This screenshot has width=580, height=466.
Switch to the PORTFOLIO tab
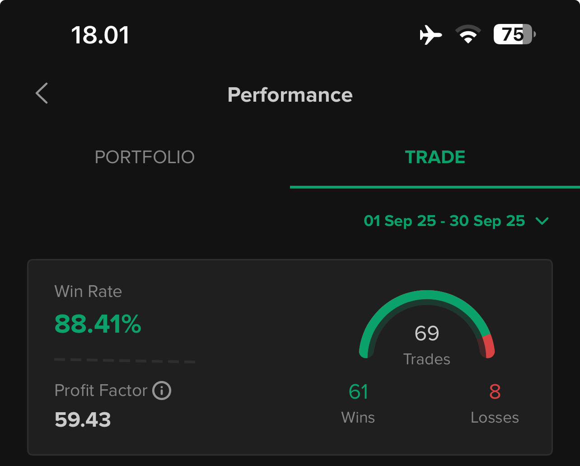click(145, 157)
